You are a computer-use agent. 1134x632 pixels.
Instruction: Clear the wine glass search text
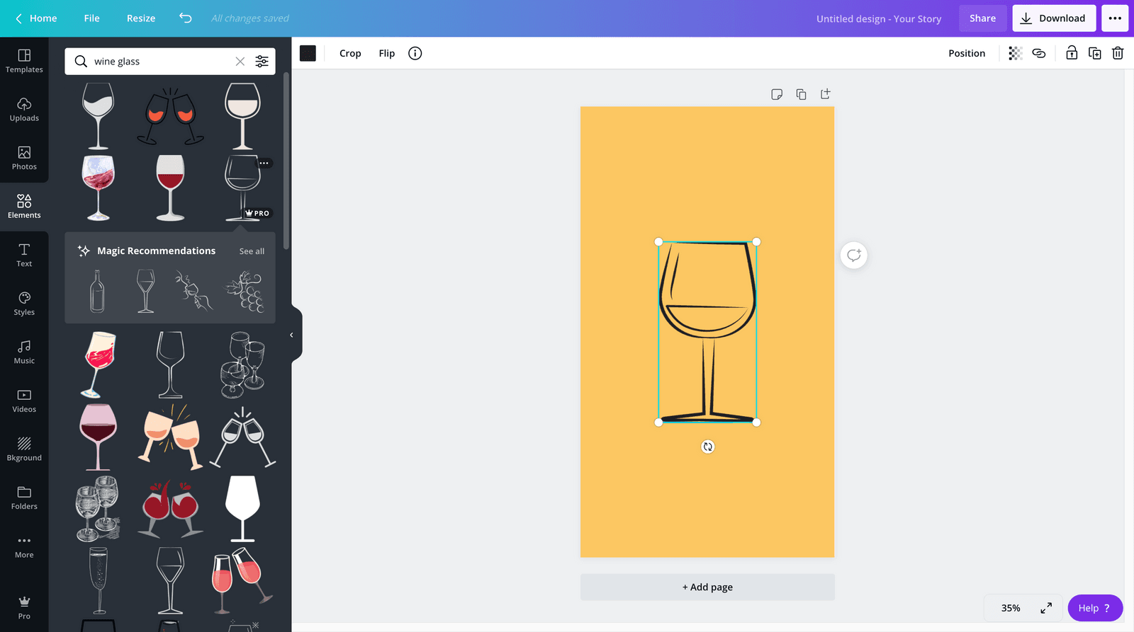pos(240,62)
